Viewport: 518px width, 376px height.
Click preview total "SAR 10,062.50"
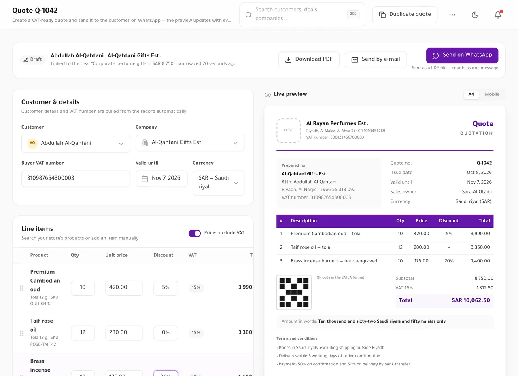click(x=471, y=300)
